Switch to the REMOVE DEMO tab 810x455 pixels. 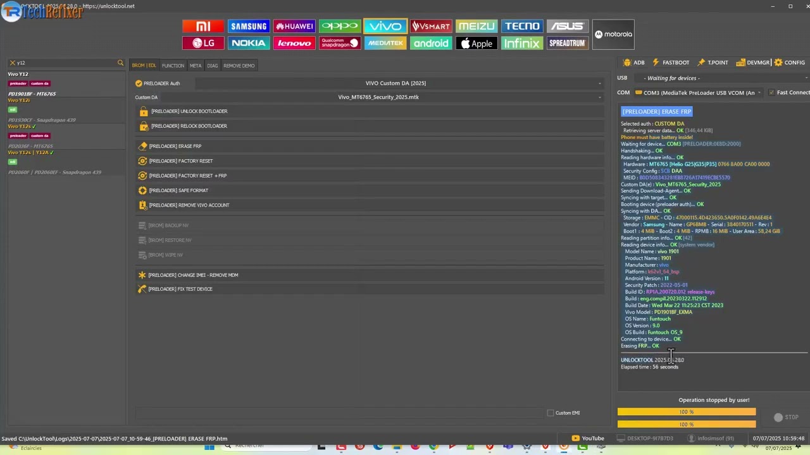tap(239, 66)
